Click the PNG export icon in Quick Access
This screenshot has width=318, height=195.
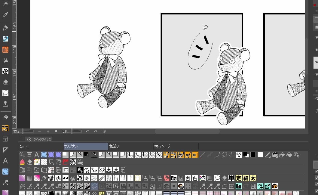point(51,170)
